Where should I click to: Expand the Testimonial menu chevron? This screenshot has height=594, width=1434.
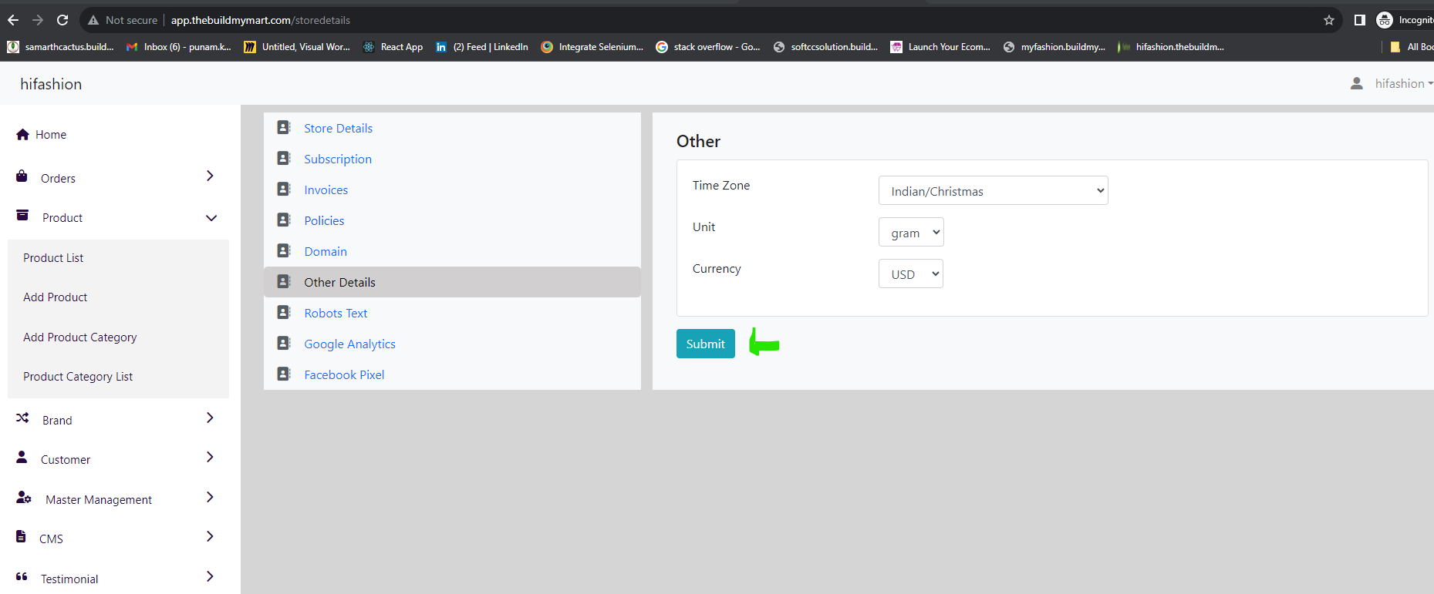tap(210, 576)
